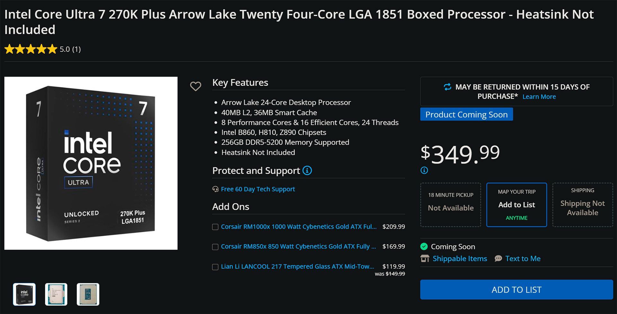The image size is (617, 314).
Task: View the Intel box thumbnail image
Action: [x=24, y=294]
